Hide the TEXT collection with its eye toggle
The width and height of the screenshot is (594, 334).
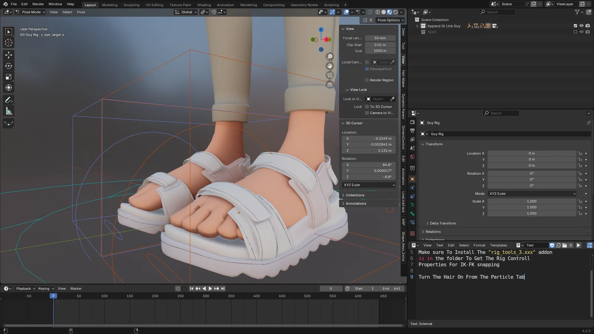(x=581, y=32)
